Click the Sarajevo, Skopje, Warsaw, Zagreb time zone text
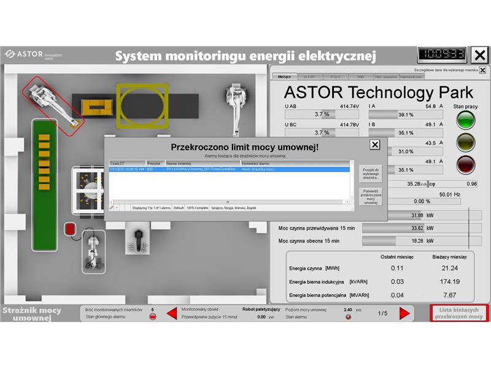The image size is (491, 368). pos(234,208)
